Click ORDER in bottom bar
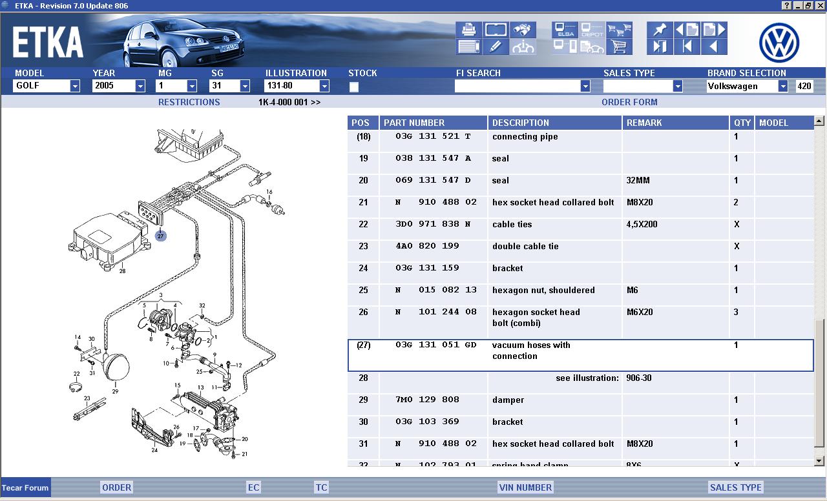Screen dimensions: 827x501 (x=117, y=487)
